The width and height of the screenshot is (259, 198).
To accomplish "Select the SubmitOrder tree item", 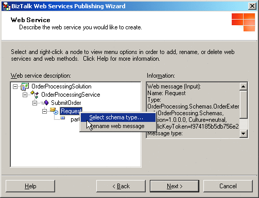I will pos(66,103).
